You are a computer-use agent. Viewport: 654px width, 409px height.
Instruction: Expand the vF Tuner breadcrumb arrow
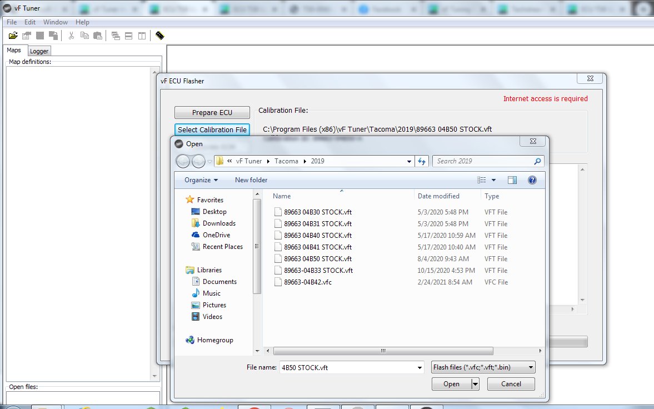click(x=268, y=161)
